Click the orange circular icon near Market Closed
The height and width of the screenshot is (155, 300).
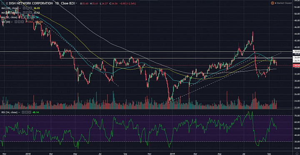pos(272,3)
